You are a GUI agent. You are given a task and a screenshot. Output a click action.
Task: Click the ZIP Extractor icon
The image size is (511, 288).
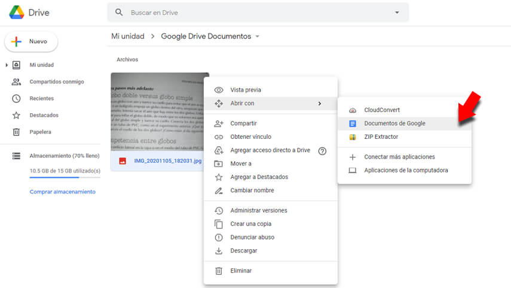click(353, 137)
